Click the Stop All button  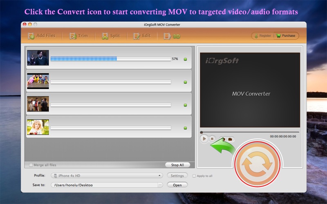click(x=177, y=165)
